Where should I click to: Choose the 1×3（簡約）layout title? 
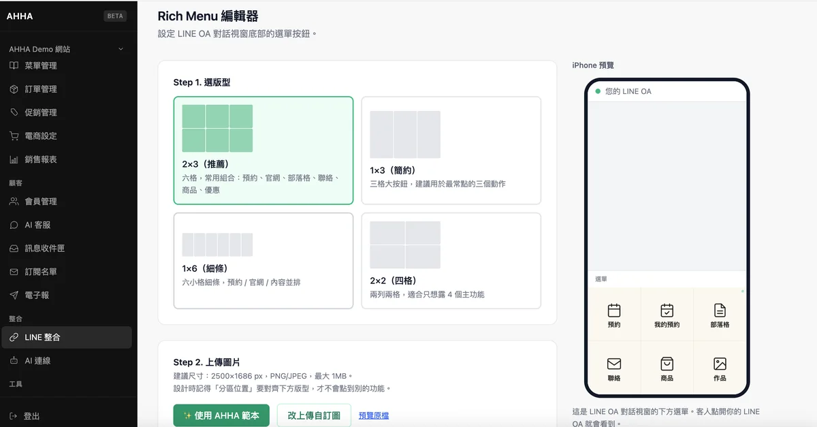coord(393,170)
